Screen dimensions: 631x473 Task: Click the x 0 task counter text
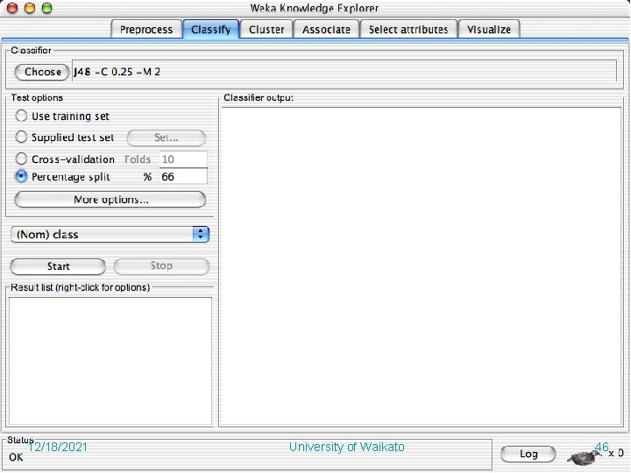point(616,454)
